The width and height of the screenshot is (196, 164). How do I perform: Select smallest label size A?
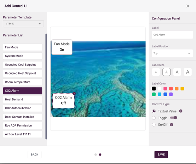tap(156, 72)
